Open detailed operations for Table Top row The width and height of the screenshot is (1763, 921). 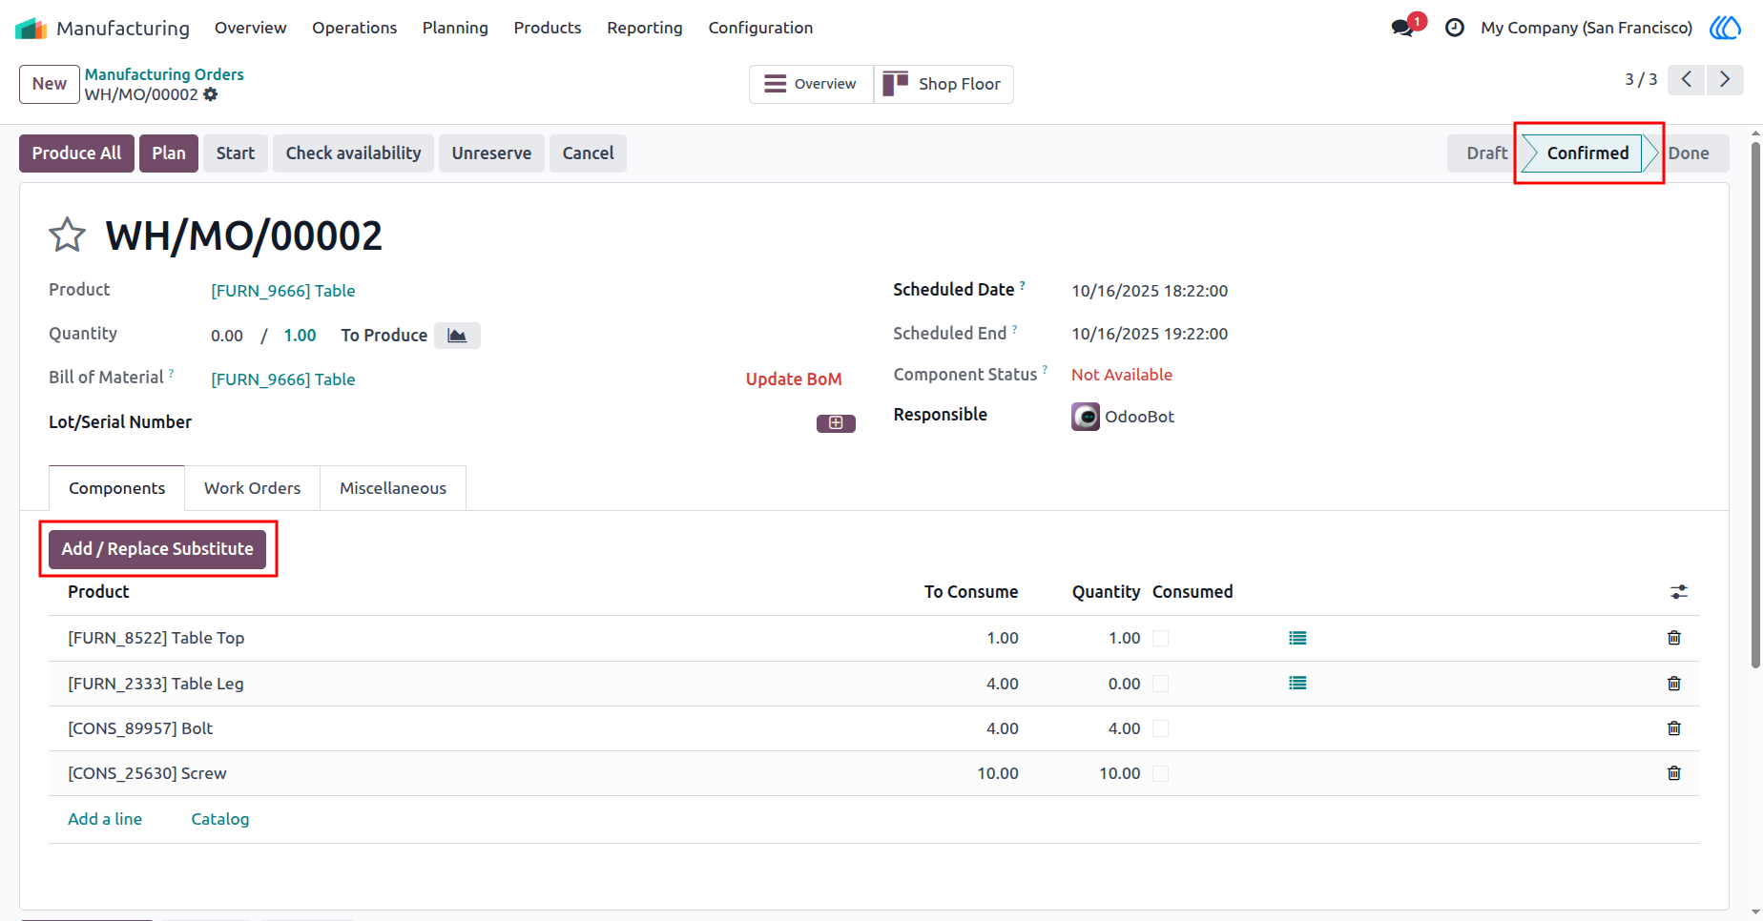[x=1297, y=638]
